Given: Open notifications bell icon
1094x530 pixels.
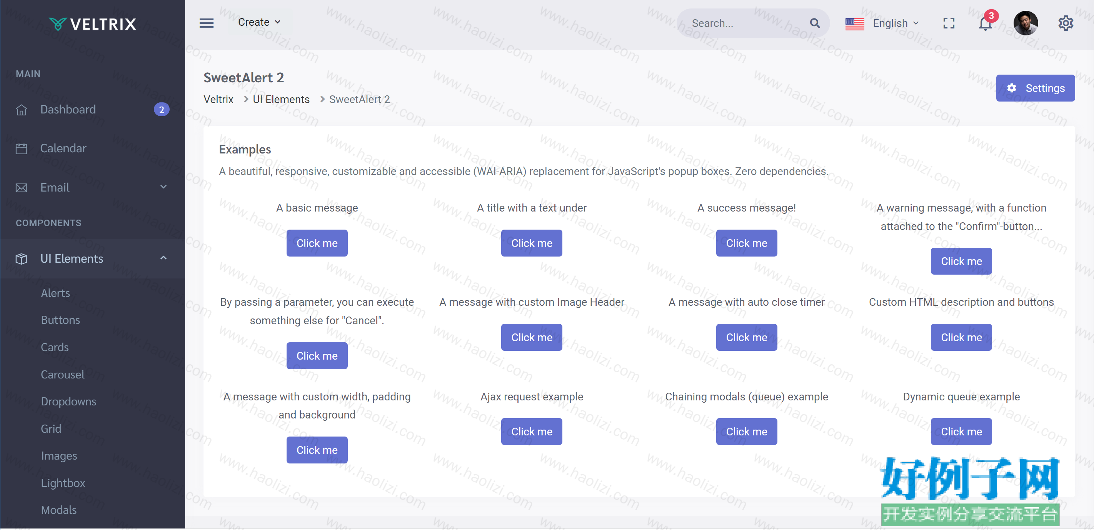Looking at the screenshot, I should (985, 23).
